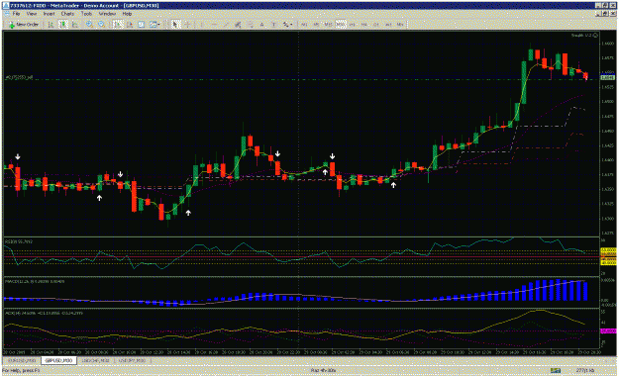Zoom out of the chart
The image size is (619, 376).
(101, 25)
